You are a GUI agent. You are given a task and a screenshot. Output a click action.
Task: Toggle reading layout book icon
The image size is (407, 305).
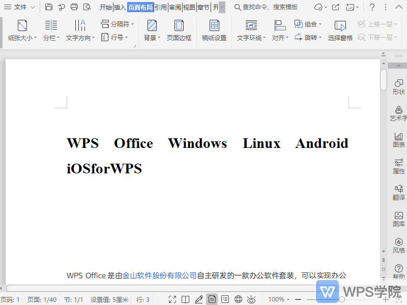coord(185,299)
